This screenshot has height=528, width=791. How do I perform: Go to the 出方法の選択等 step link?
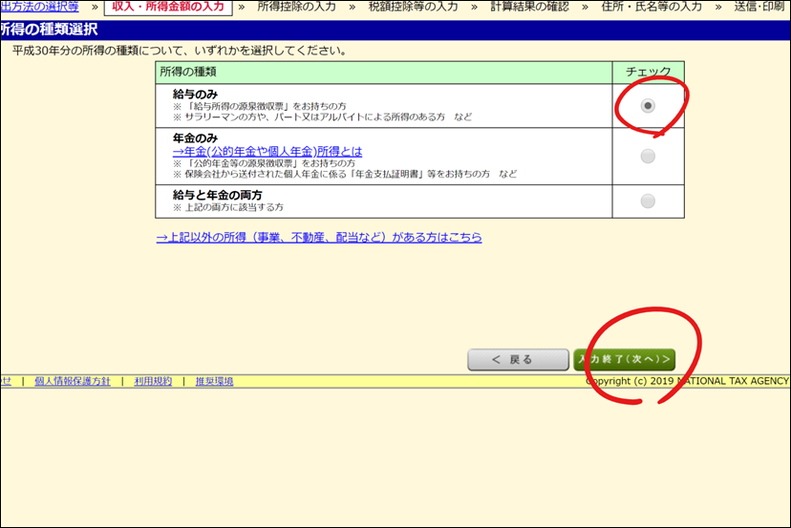pyautogui.click(x=39, y=7)
